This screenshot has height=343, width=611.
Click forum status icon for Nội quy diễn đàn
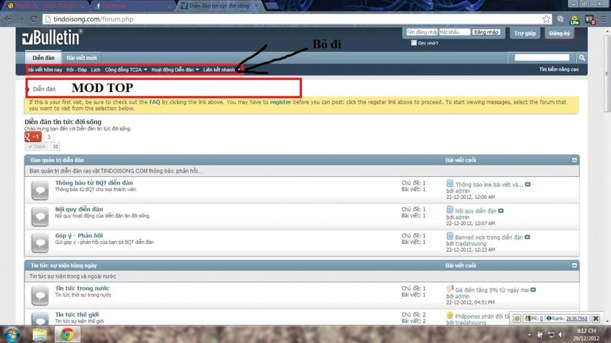coord(40,217)
